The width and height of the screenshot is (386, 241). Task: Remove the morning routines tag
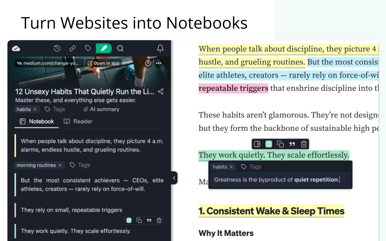point(60,165)
